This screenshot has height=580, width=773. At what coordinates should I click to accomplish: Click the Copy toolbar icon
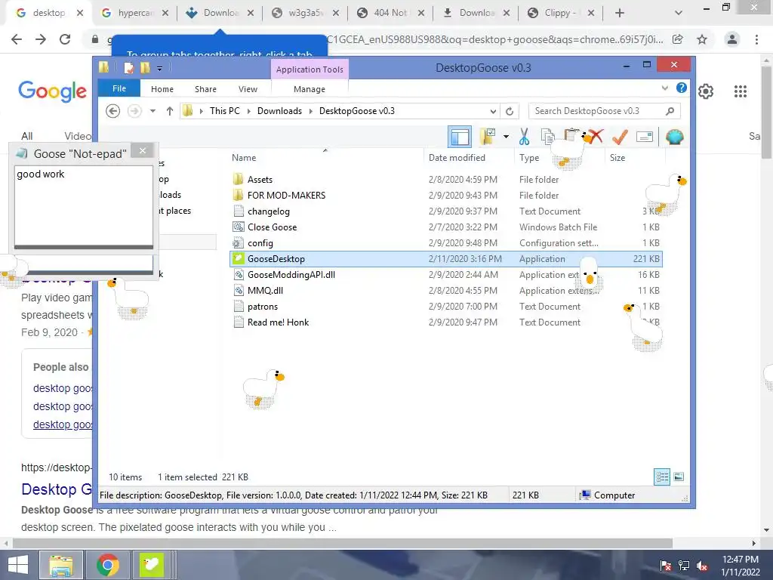tap(547, 137)
